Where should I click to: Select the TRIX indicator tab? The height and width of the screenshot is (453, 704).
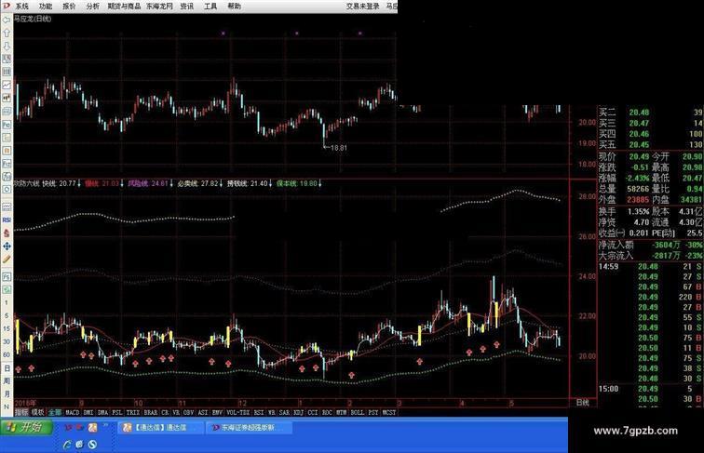[x=133, y=412]
